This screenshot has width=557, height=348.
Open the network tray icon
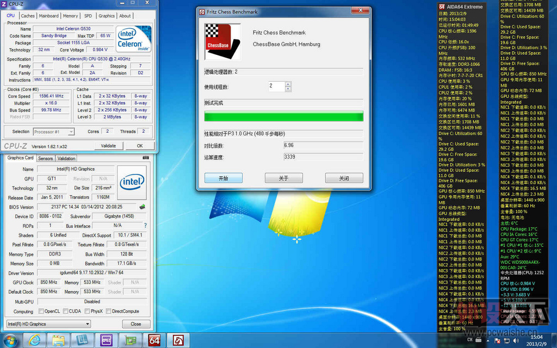(506, 341)
